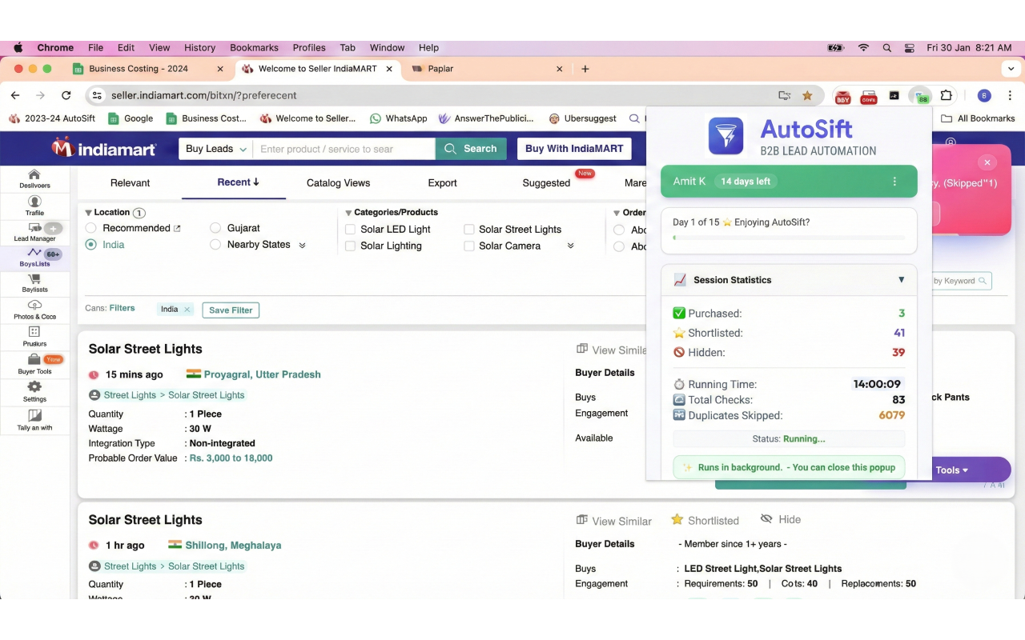This screenshot has height=640, width=1025.
Task: Collapse the Location filter section
Action: (89, 213)
